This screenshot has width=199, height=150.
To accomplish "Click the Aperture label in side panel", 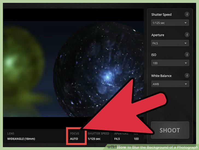I will click(x=158, y=35).
